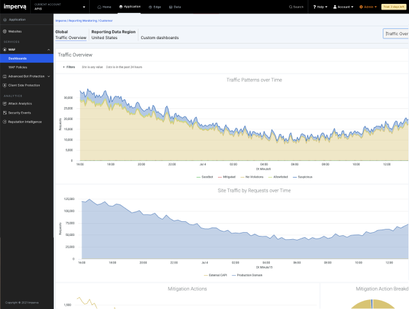Click the WAF shield icon
Image resolution: width=409 pixels, height=309 pixels.
click(x=4, y=49)
